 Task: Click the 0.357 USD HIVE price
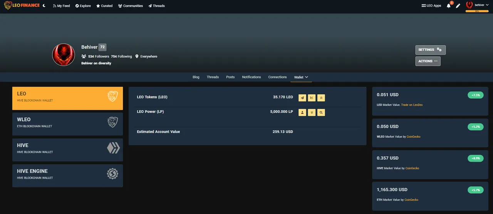(387, 158)
